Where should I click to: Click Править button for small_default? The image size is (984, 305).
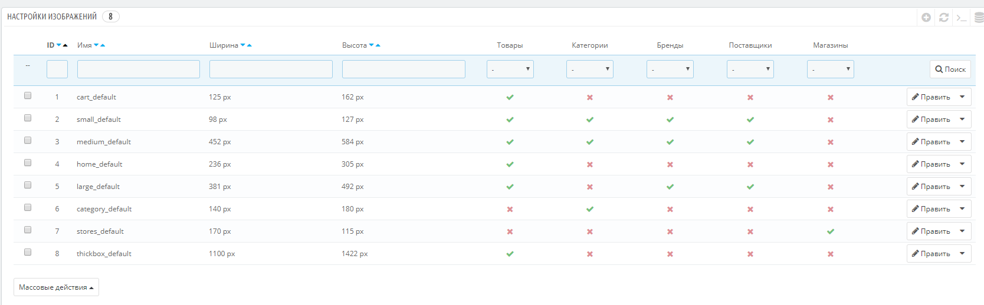coord(931,120)
